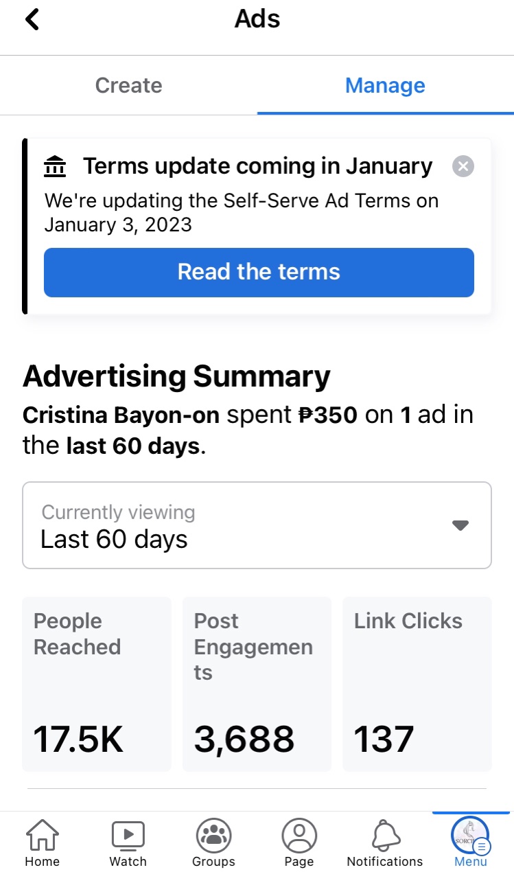Click the dropdown arrow for Last 60 days

(x=460, y=525)
